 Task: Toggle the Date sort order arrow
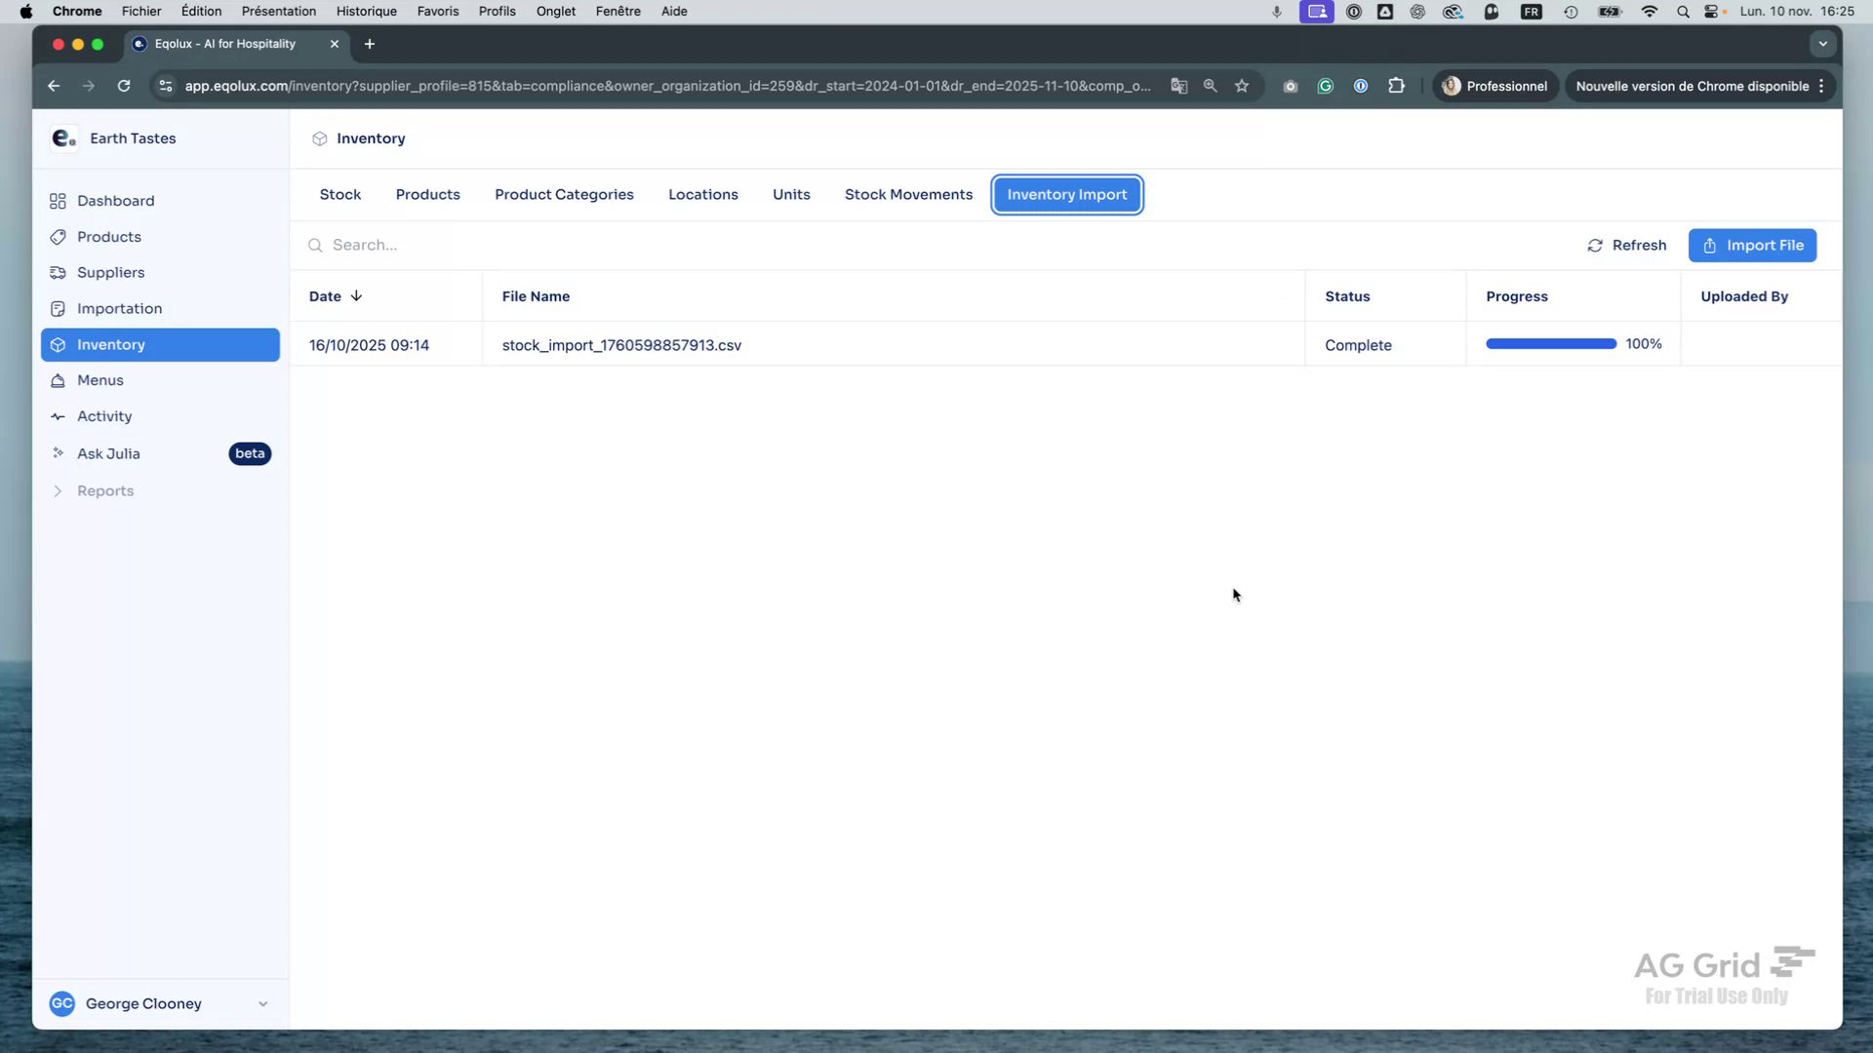(355, 295)
